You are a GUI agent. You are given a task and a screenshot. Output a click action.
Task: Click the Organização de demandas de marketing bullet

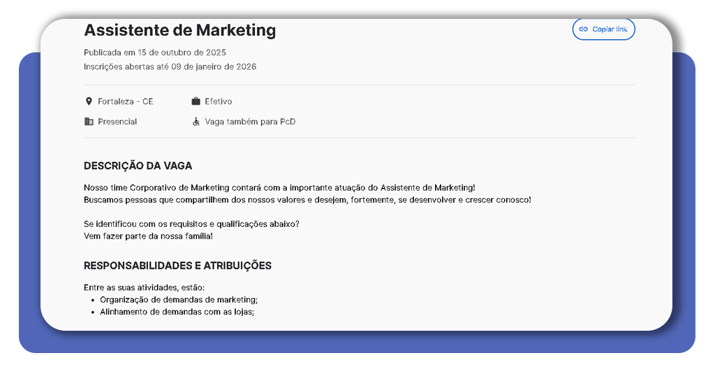179,299
